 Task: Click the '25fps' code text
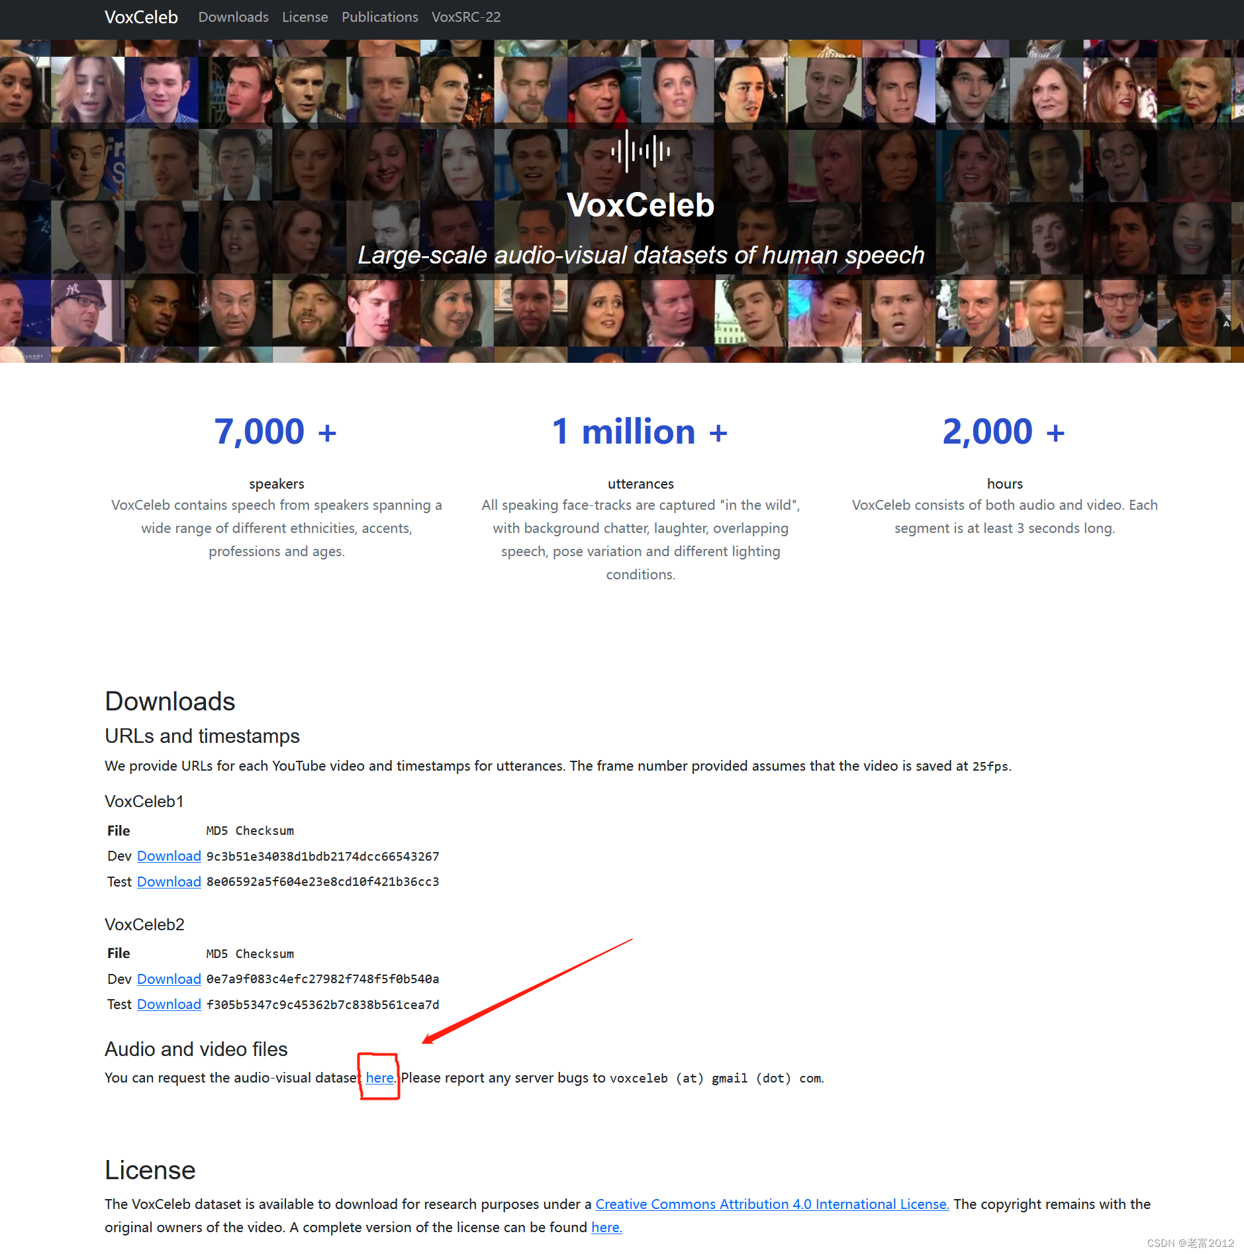click(x=990, y=767)
